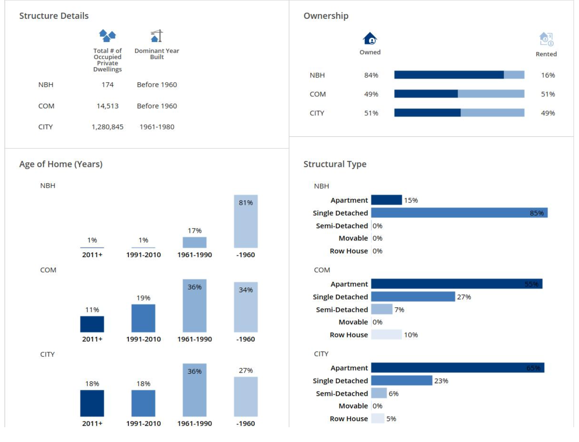Viewport: 579px width, 442px height.
Task: Select the COM 2011+ dark blue bar
Action: click(92, 324)
